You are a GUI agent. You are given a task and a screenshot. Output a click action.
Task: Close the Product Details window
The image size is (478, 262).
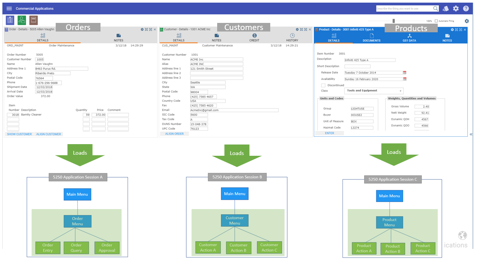pyautogui.click(x=465, y=29)
